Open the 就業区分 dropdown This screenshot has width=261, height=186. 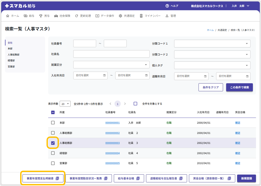point(111,65)
